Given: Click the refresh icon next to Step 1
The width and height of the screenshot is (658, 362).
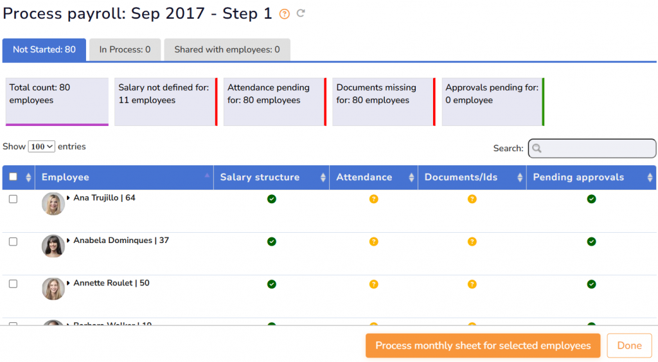Looking at the screenshot, I should tap(300, 14).
